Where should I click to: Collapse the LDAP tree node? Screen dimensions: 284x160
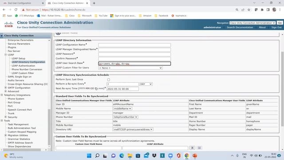[x=6, y=55]
